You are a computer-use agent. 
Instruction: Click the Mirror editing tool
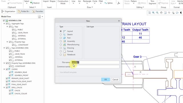coord(142,3)
